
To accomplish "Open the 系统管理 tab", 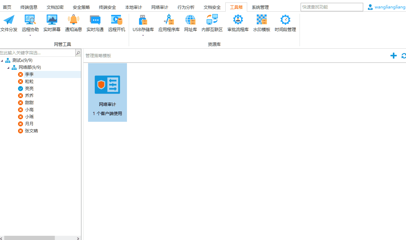I will tap(260, 7).
